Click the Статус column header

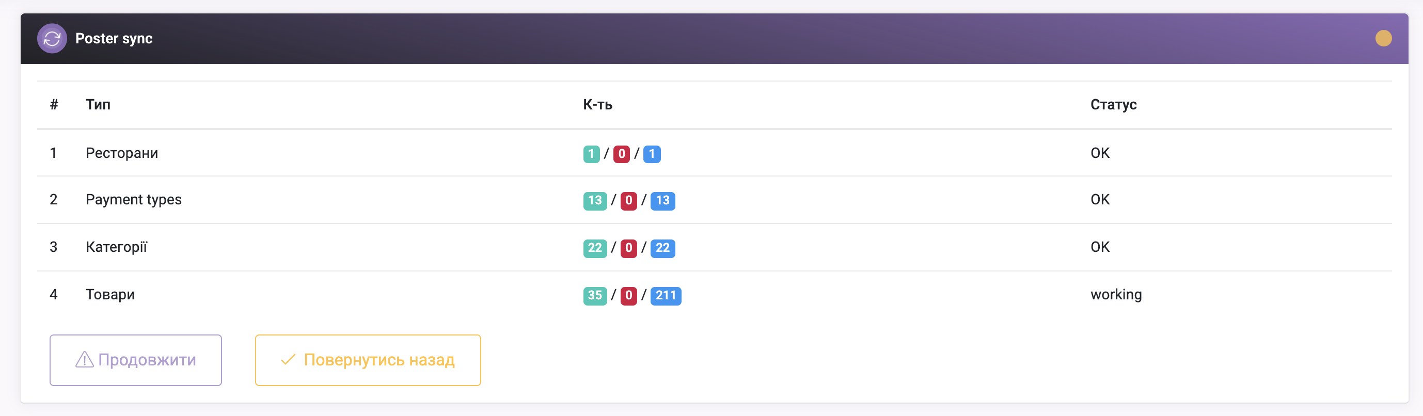1113,104
